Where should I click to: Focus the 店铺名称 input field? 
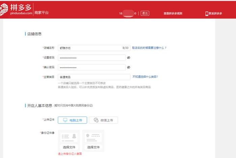pyautogui.click(x=94, y=48)
